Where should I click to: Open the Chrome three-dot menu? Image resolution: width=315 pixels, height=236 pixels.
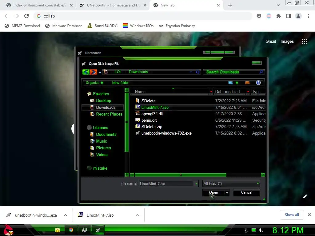click(x=308, y=16)
